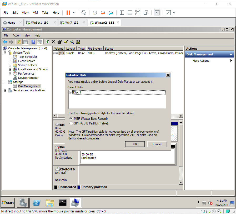The image size is (236, 214).
Task: Click the File System column header
Action: tap(95, 49)
